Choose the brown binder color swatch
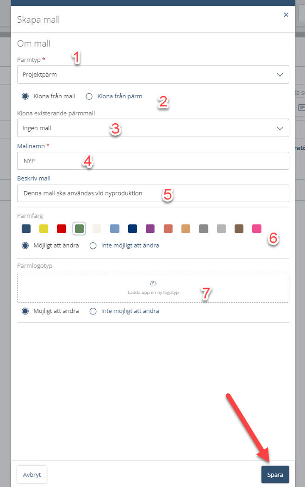The image size is (305, 487). (x=239, y=228)
